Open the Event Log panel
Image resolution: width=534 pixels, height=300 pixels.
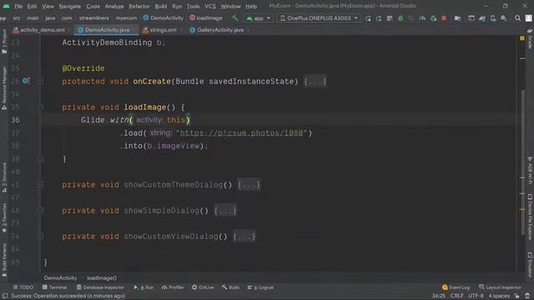456,287
